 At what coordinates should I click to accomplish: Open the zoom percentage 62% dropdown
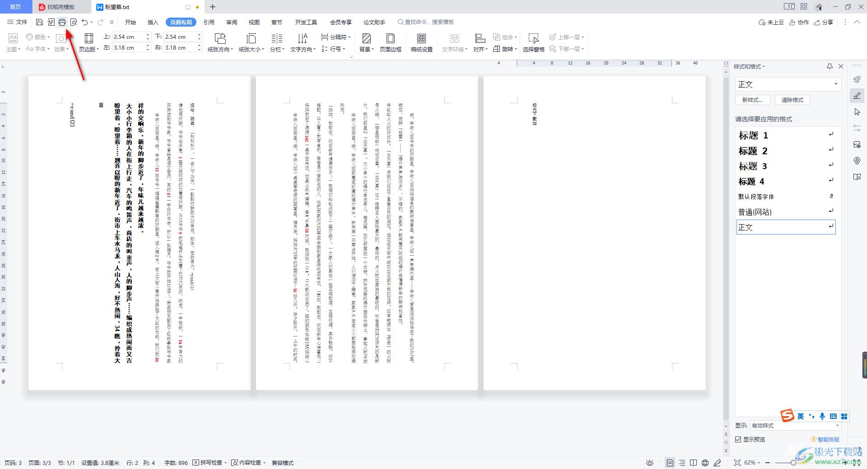point(752,463)
